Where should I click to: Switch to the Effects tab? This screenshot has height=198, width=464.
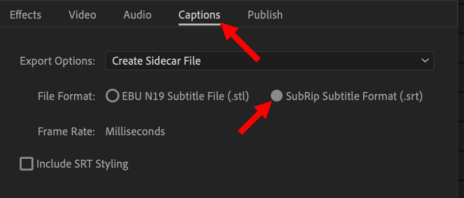coord(26,15)
